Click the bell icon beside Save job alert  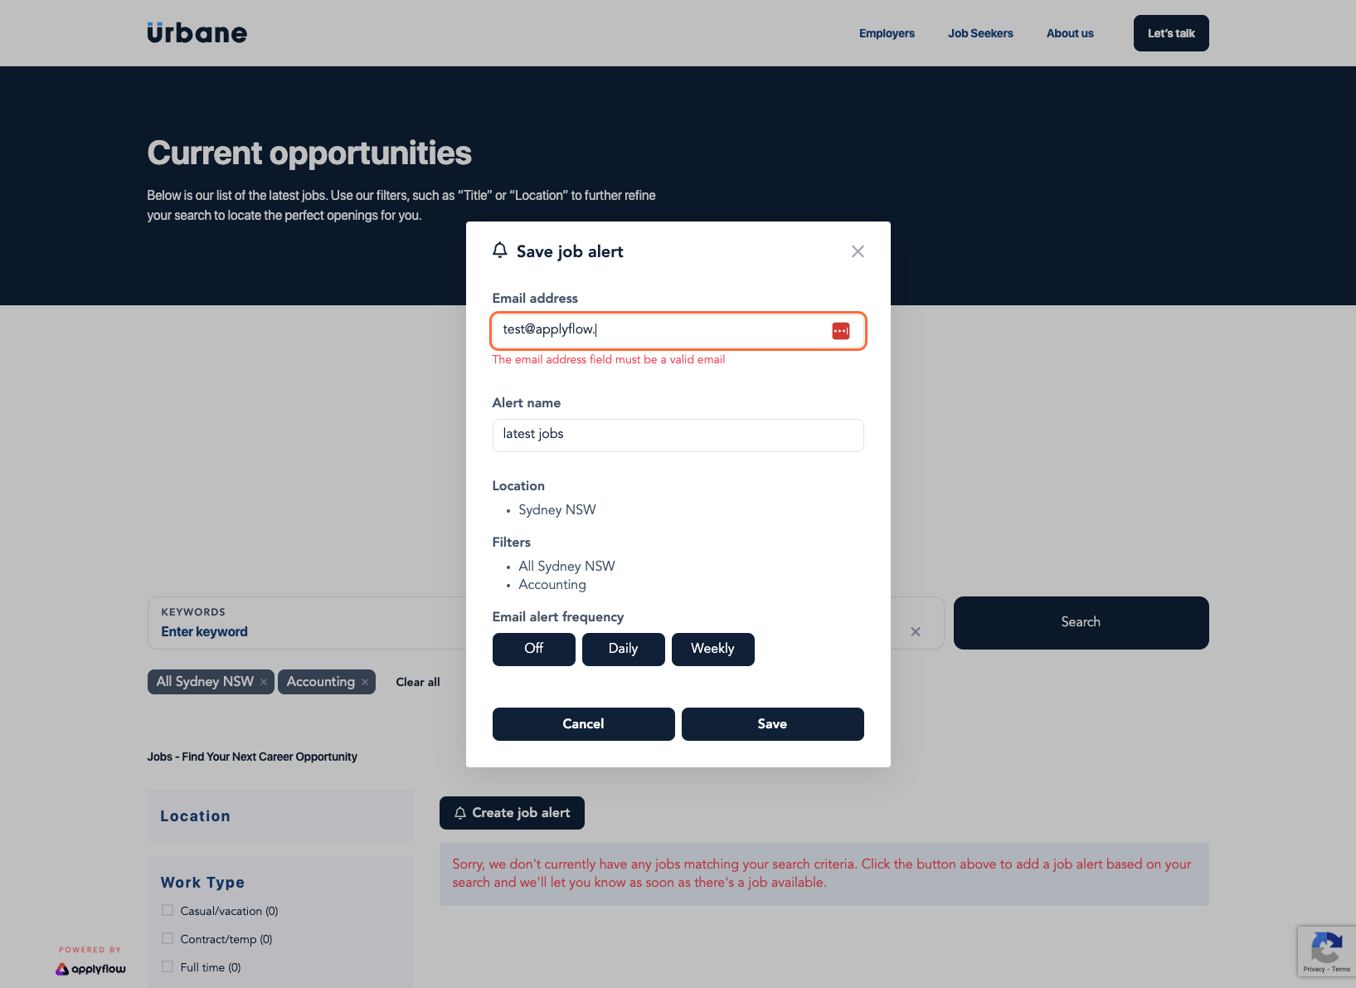tap(499, 251)
